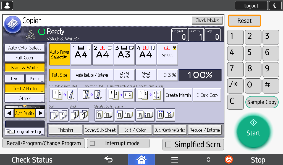
Task: Choose the 1 sided Comb 4 orig icon
Action: (x=150, y=95)
